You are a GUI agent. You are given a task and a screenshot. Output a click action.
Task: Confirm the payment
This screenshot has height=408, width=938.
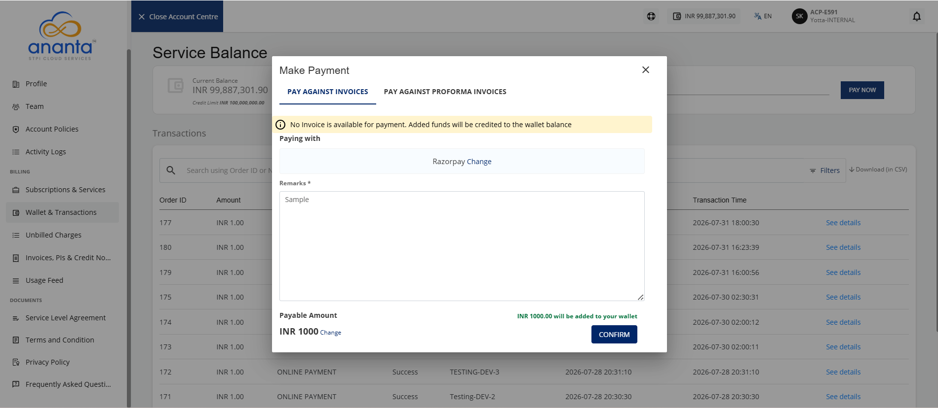(x=614, y=335)
